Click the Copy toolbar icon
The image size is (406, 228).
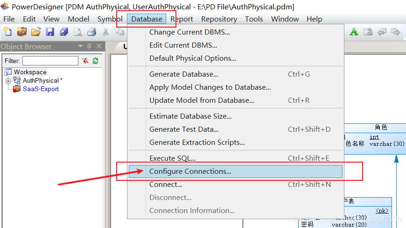coord(119,32)
